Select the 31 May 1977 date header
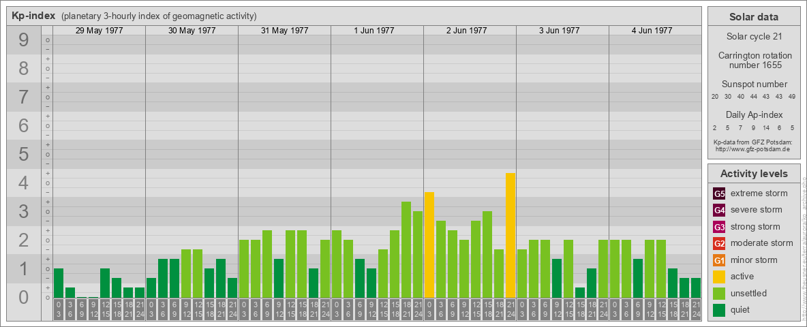807x327 pixels. pos(285,31)
